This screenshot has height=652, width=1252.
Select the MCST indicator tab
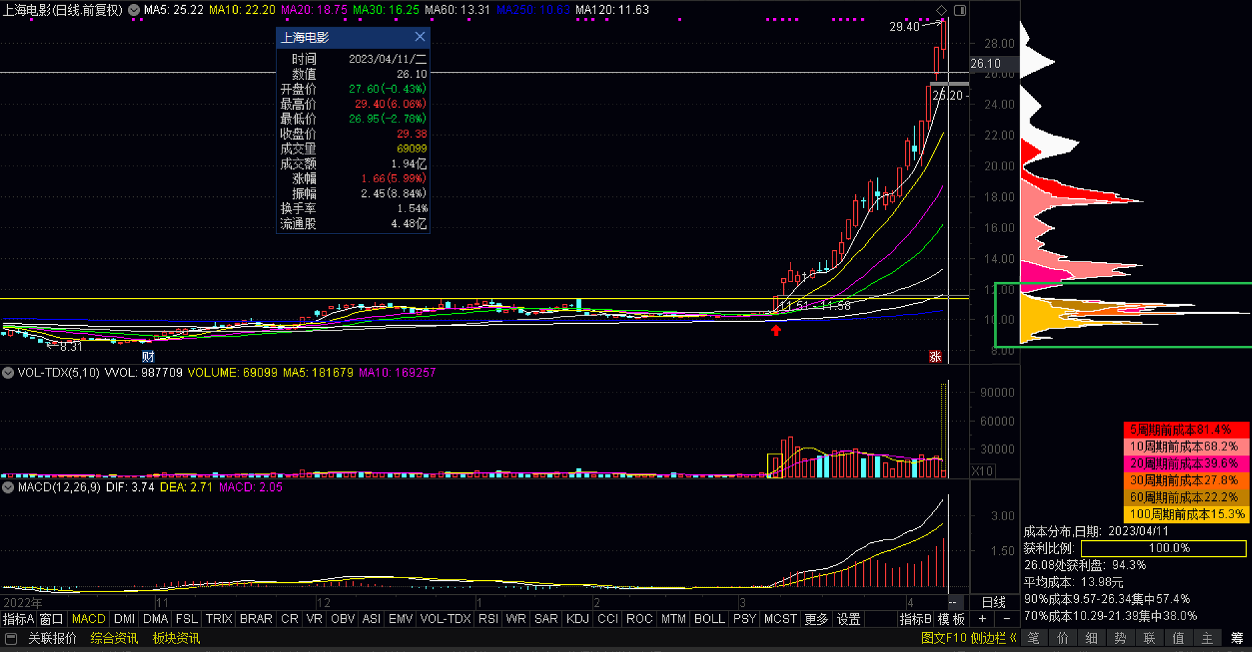tap(781, 619)
